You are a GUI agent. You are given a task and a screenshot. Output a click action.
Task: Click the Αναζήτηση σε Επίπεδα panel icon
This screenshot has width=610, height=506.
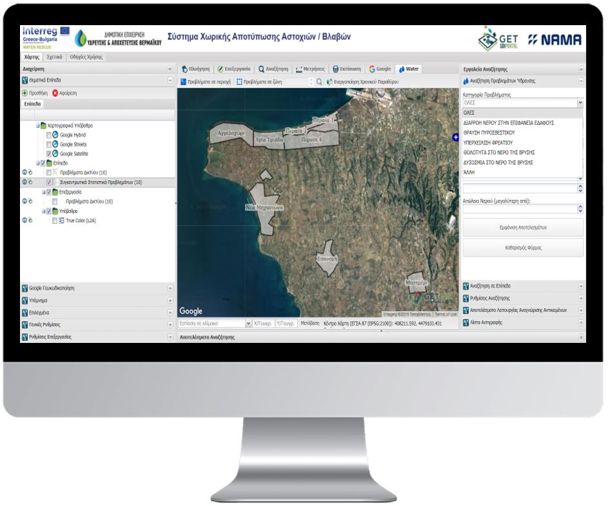point(466,286)
